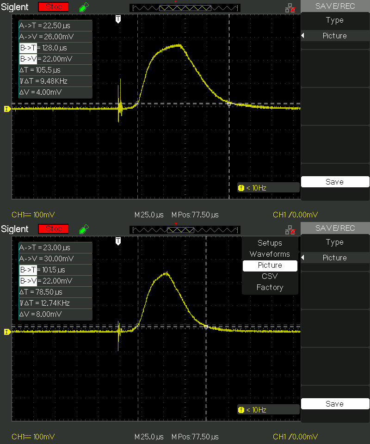Click the memory position bar atop upper capture
This screenshot has width=370, height=444.
185,8
